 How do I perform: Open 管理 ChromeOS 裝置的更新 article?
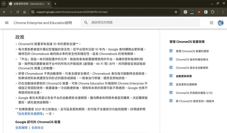tap(192, 51)
